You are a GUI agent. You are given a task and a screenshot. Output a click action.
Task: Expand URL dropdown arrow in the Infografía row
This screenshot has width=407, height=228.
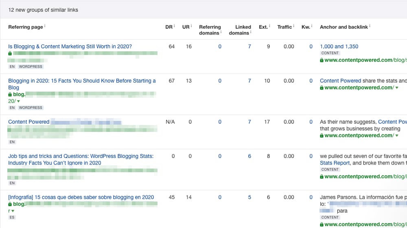(13, 211)
